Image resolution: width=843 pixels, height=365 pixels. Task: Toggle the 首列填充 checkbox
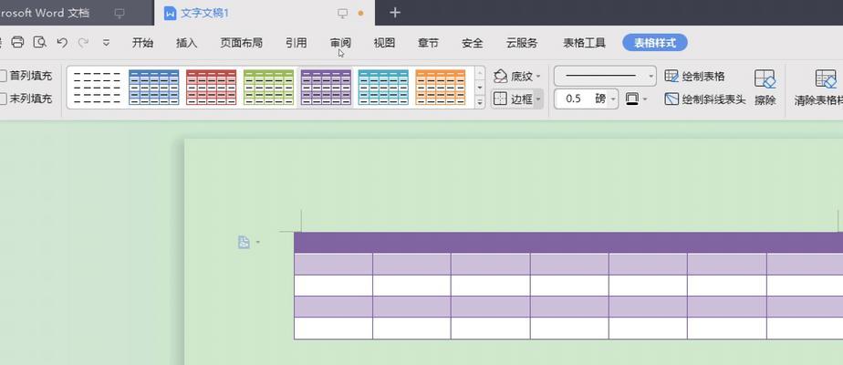3,76
